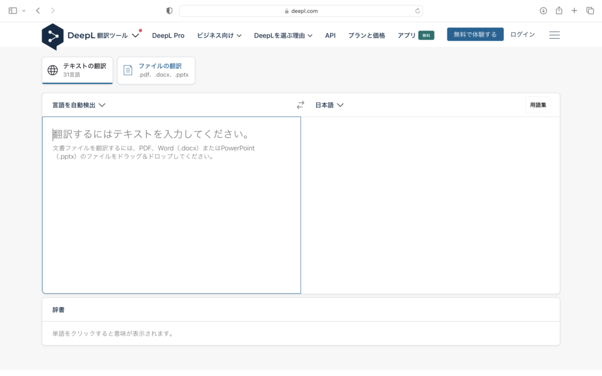Click the Downloads icon in Safari toolbar
Image resolution: width=602 pixels, height=376 pixels.
[x=542, y=10]
